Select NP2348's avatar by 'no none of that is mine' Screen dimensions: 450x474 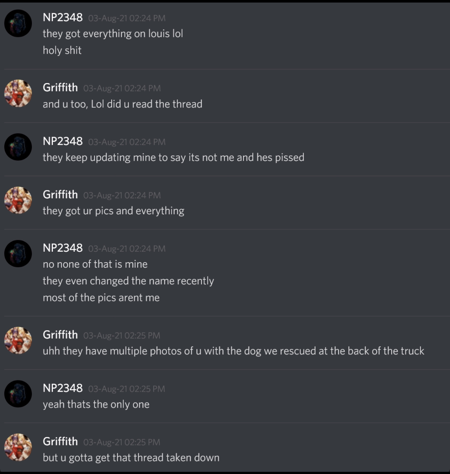[x=18, y=254]
